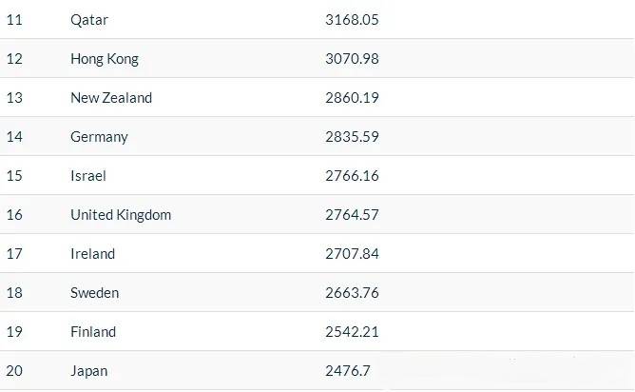Click the value 2860.19
Screen dimensions: 635x392
click(x=352, y=97)
